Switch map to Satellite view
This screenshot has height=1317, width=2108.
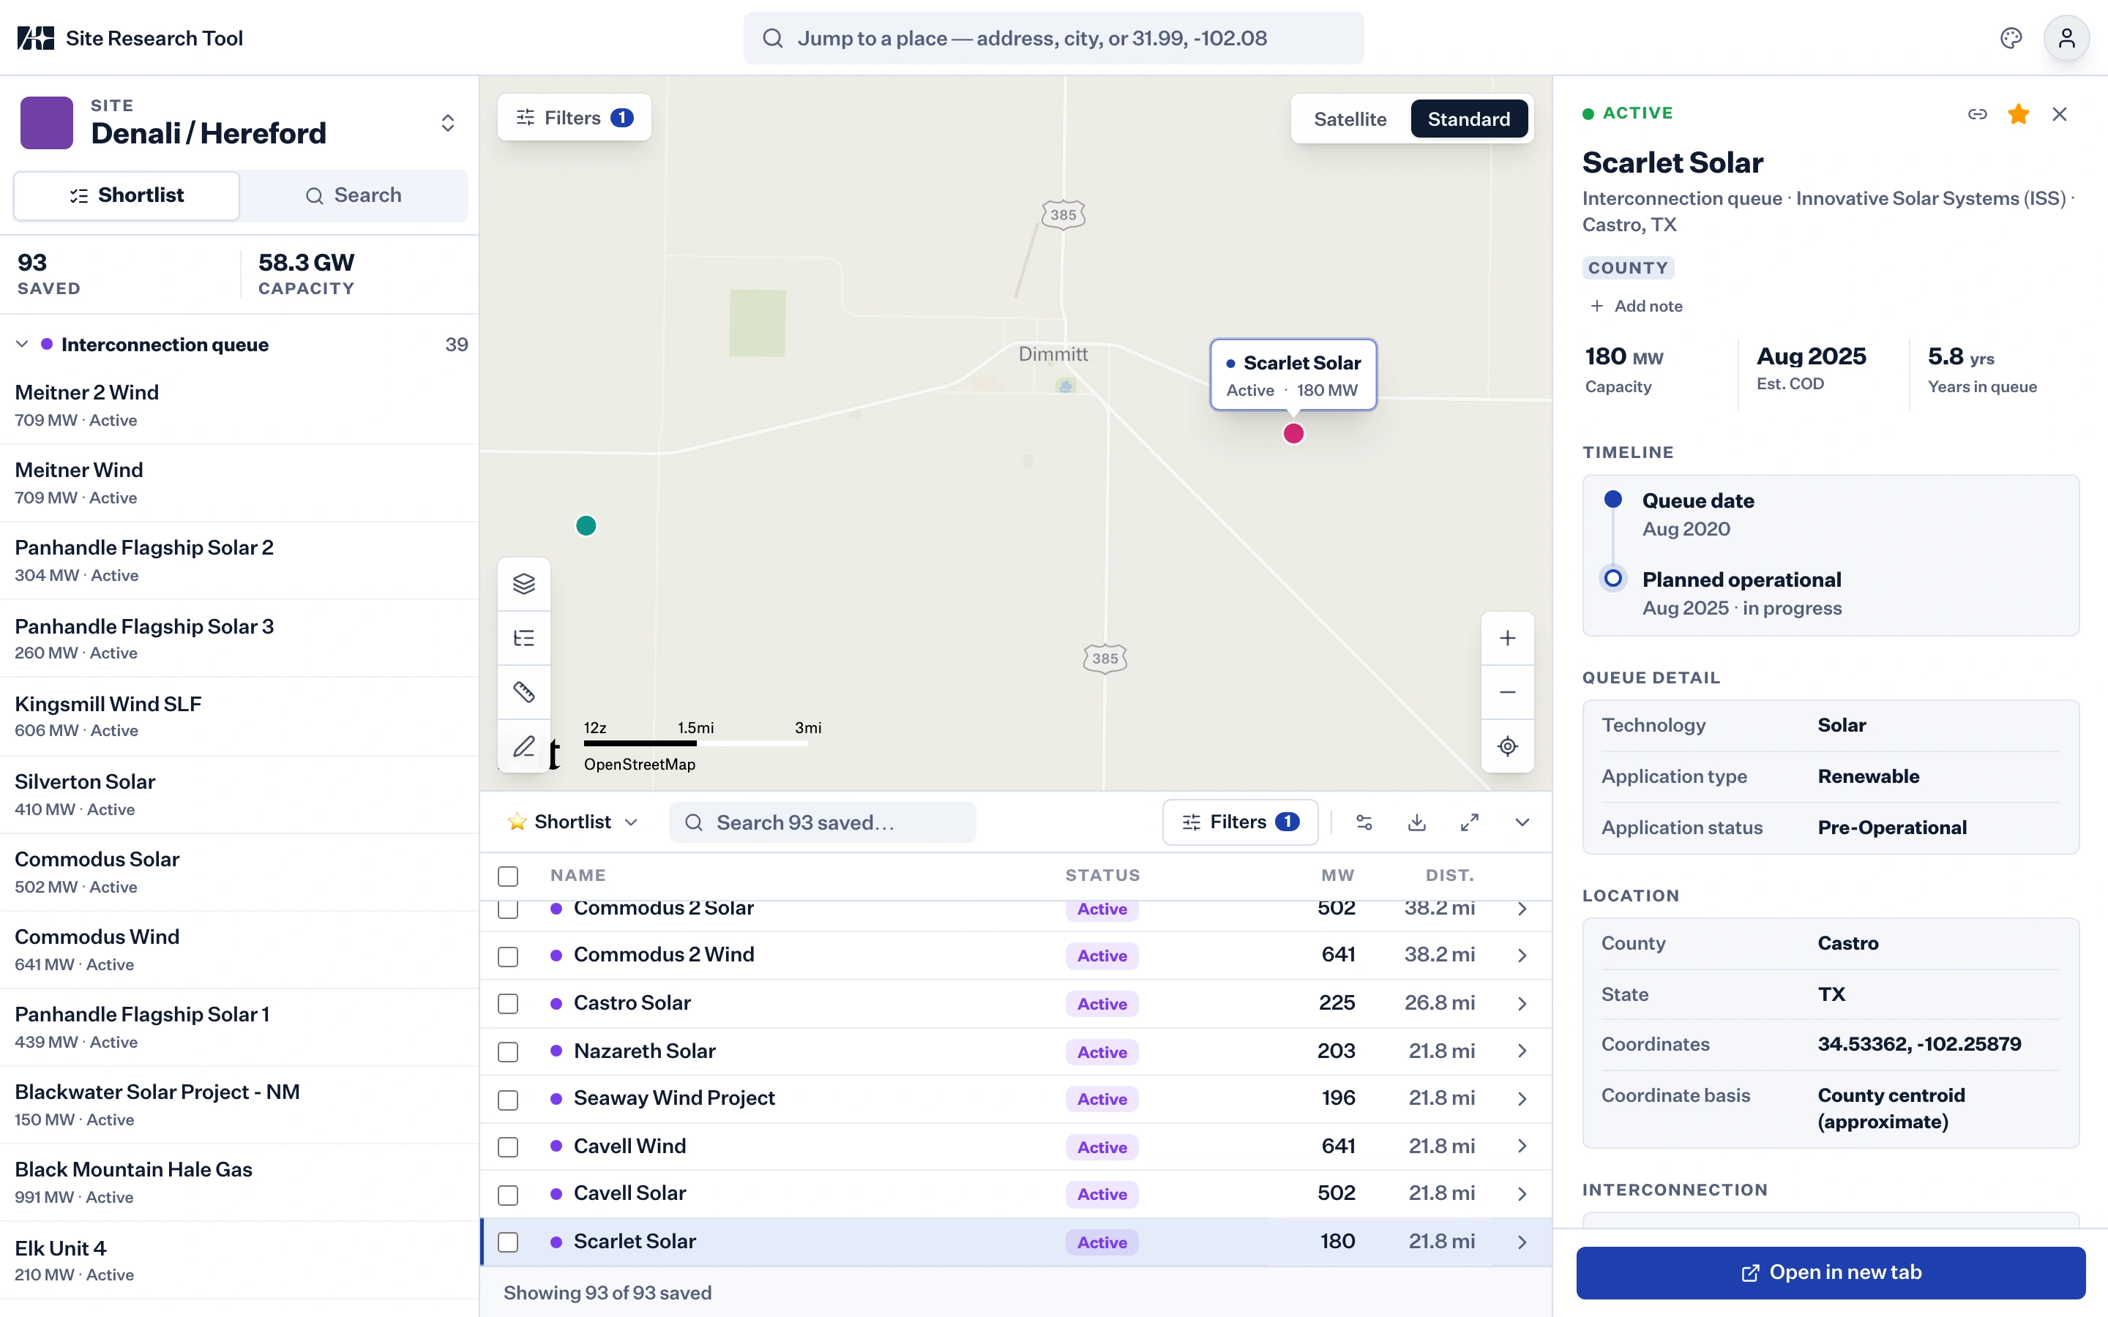pyautogui.click(x=1349, y=119)
